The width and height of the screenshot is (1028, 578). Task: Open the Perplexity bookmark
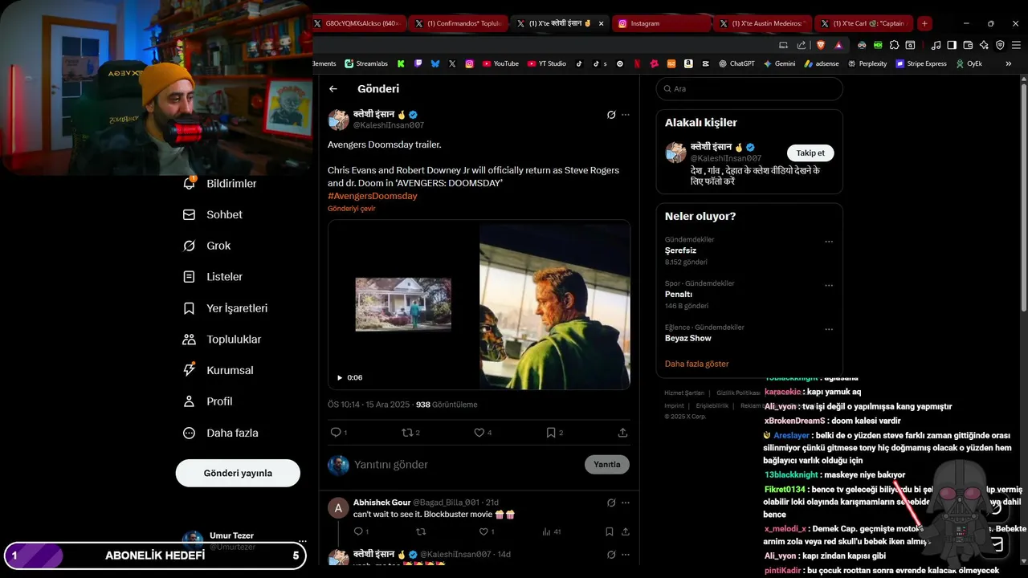click(867, 63)
